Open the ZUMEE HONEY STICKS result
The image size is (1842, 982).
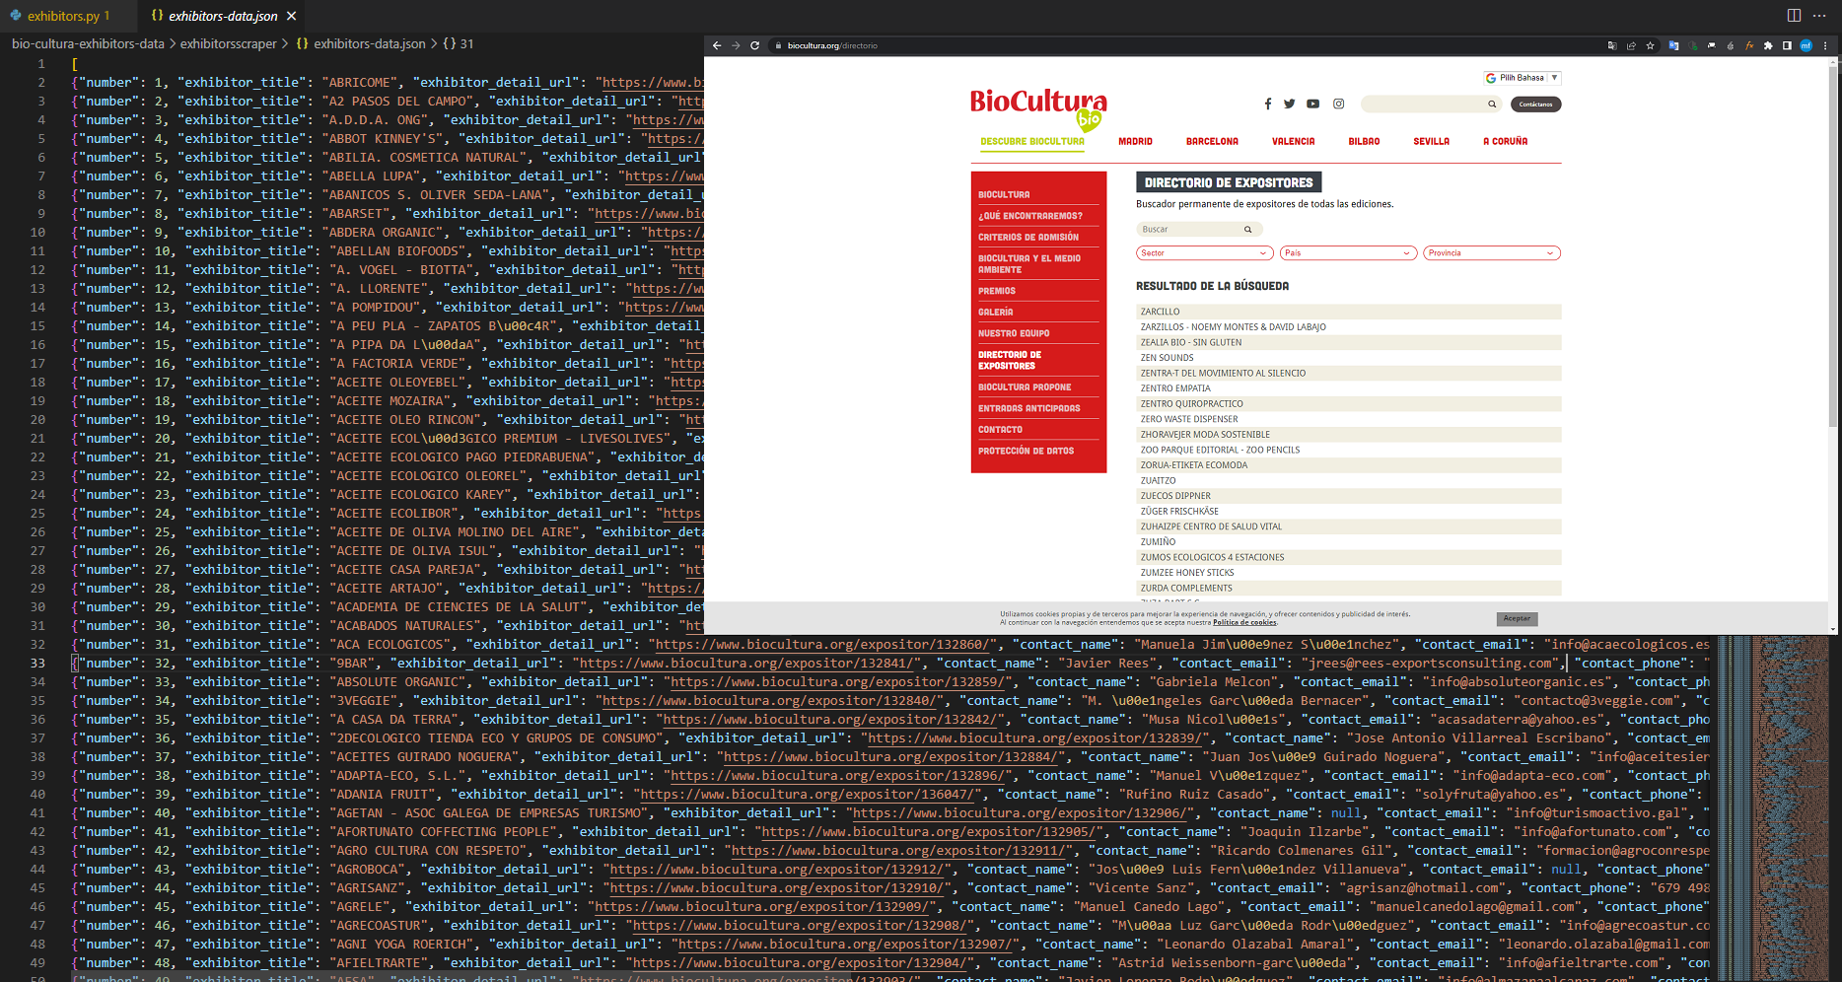click(1349, 573)
